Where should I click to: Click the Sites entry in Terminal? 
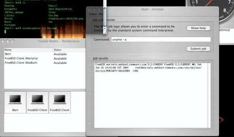click(52, 12)
